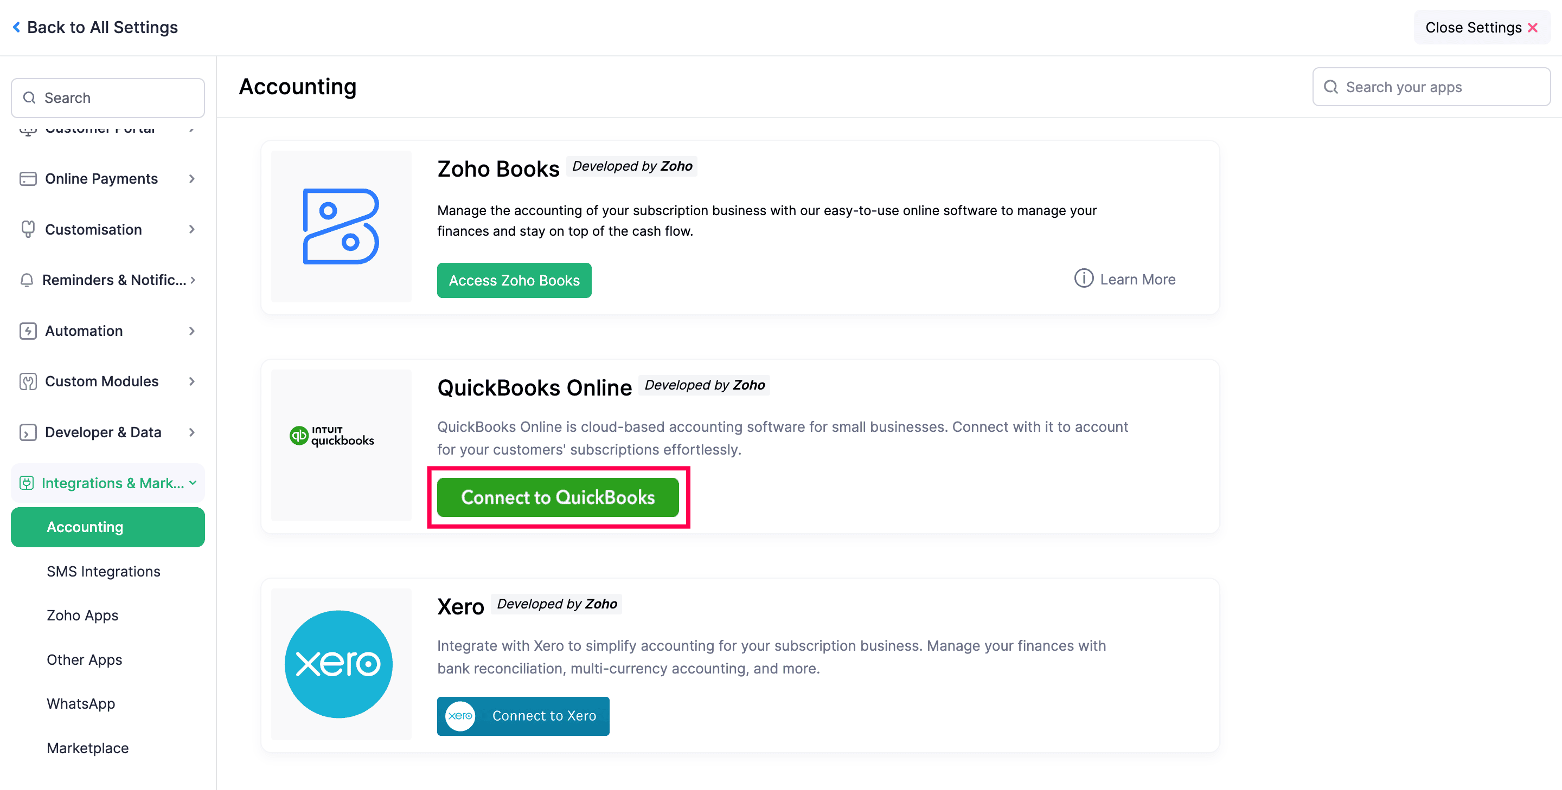Click the Connect to QuickBooks button
Image resolution: width=1562 pixels, height=790 pixels.
coord(558,497)
